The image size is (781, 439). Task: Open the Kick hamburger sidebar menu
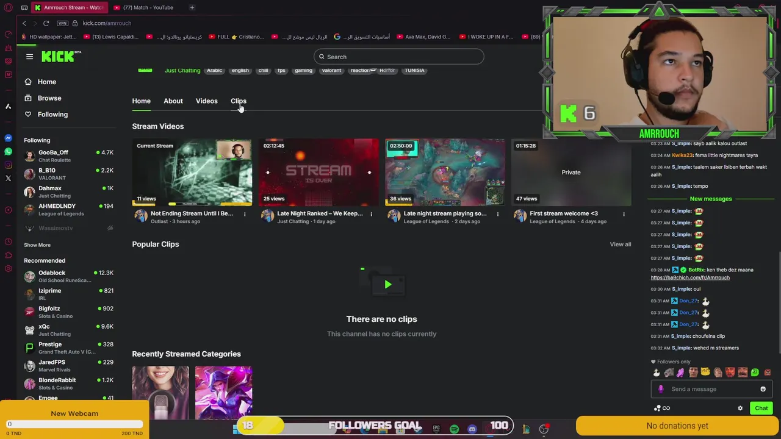pyautogui.click(x=29, y=57)
